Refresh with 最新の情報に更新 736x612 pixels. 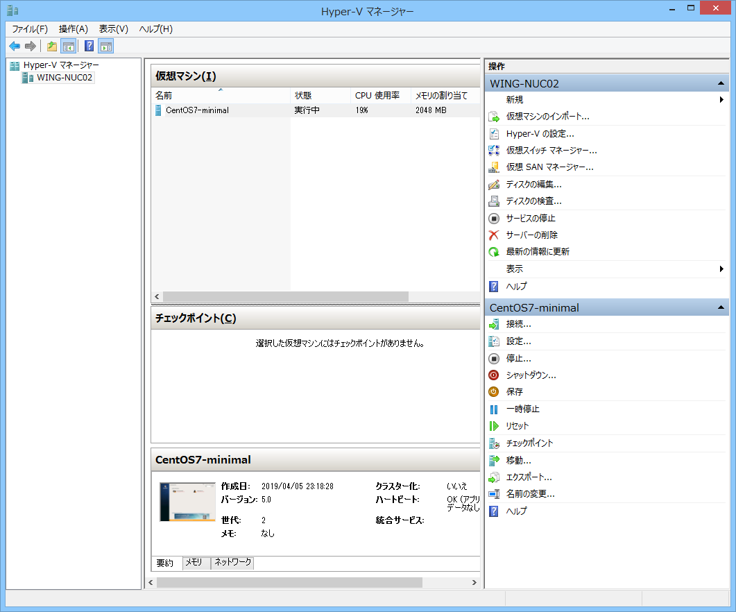coord(538,252)
